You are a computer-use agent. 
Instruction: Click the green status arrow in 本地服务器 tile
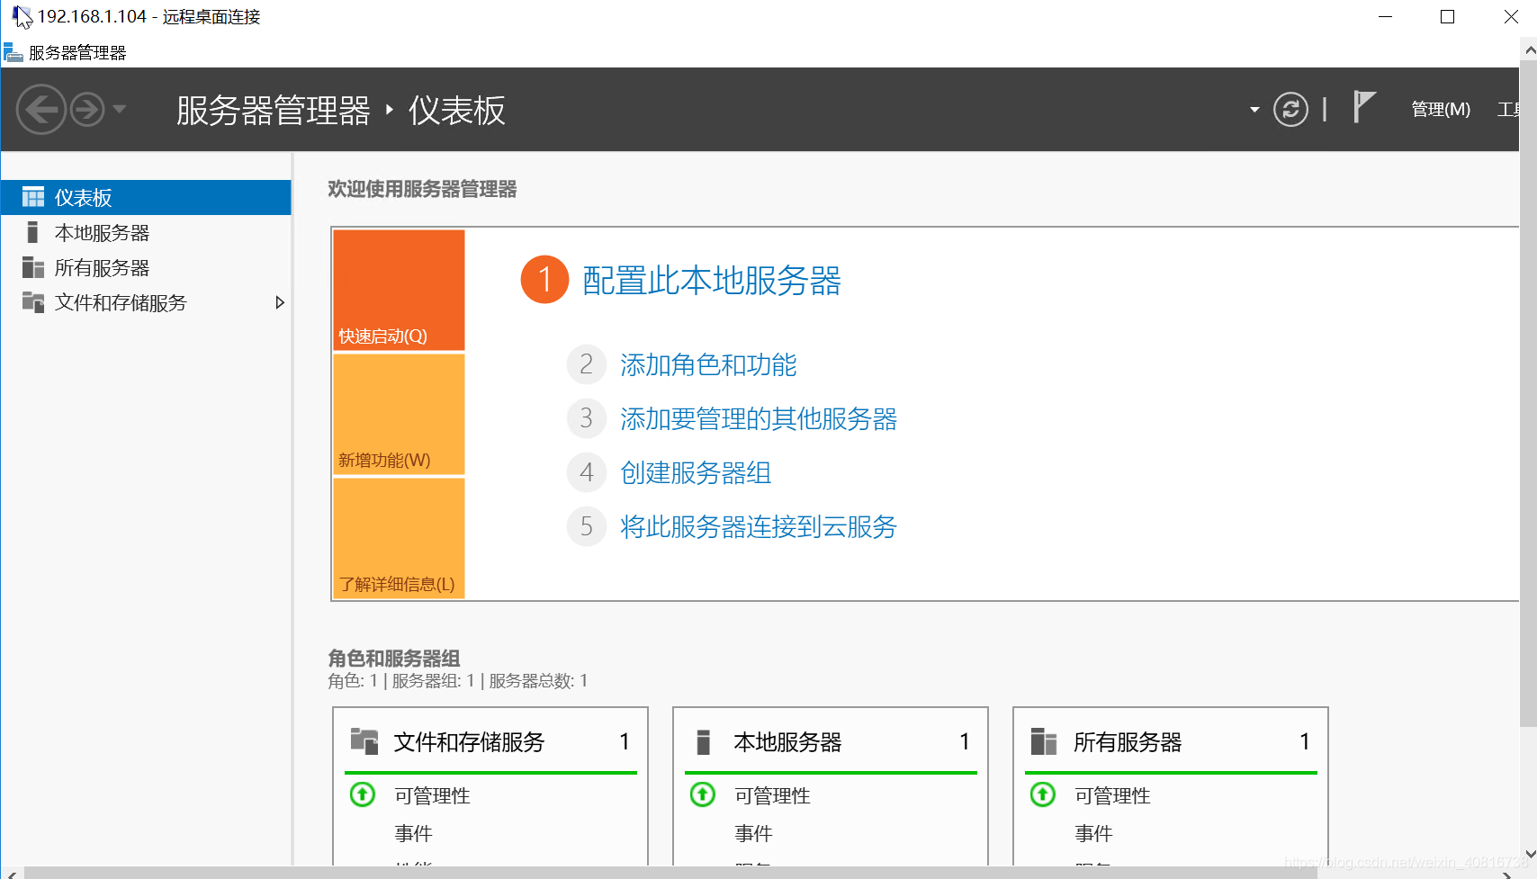click(x=703, y=794)
